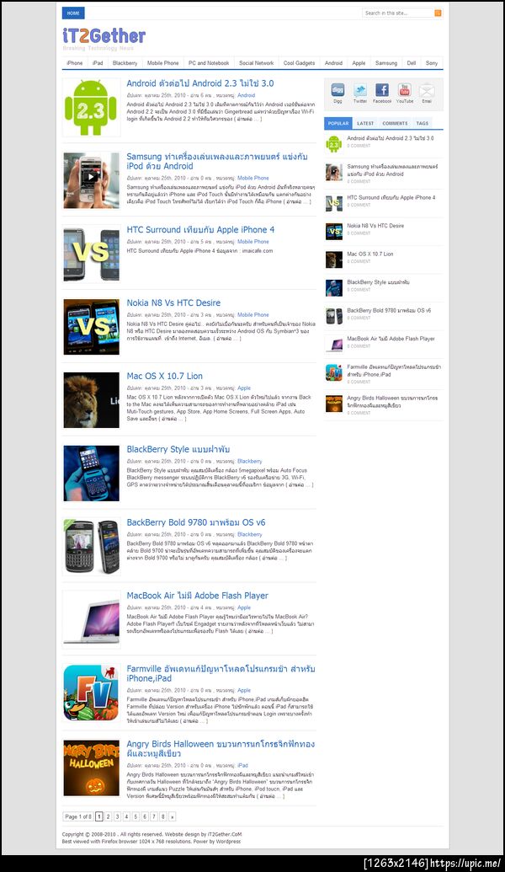Open Farmville FV thumbnail in main list
Screen dimensions: 505x872
point(91,693)
